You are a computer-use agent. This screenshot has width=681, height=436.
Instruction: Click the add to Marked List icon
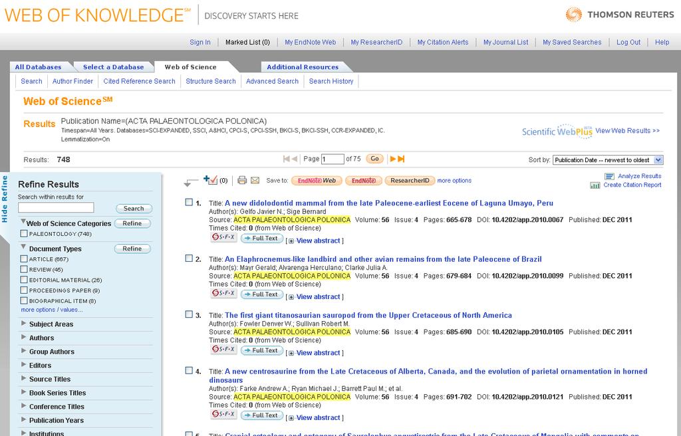point(210,180)
